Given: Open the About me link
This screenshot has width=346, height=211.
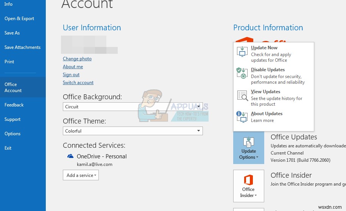Looking at the screenshot, I should point(73,67).
